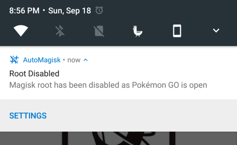Tap the gray action bar beside SETTINGS
Screen dimensions: 237x145
click(142, 116)
